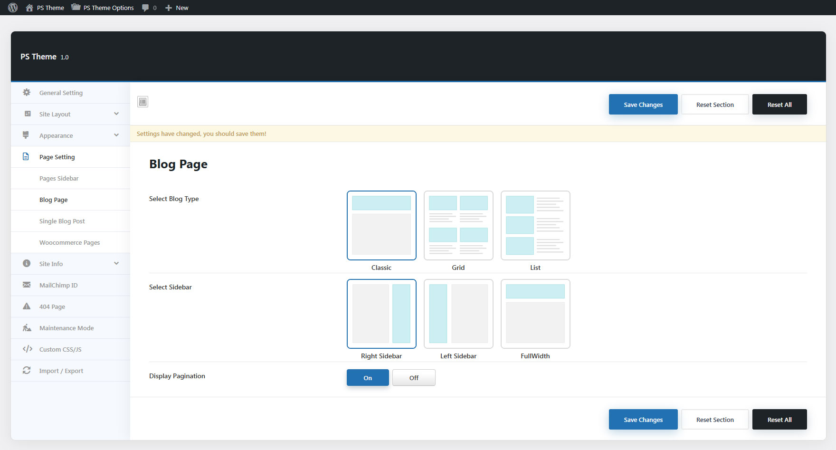Click the MailChimp ID envelope icon
The height and width of the screenshot is (450, 836).
coord(27,285)
